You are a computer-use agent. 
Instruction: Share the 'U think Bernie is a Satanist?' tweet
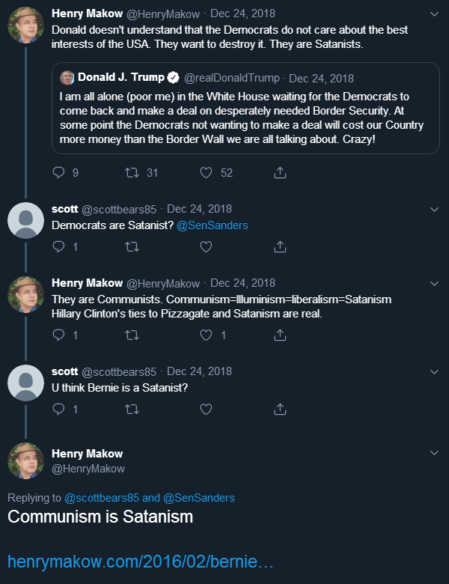280,409
